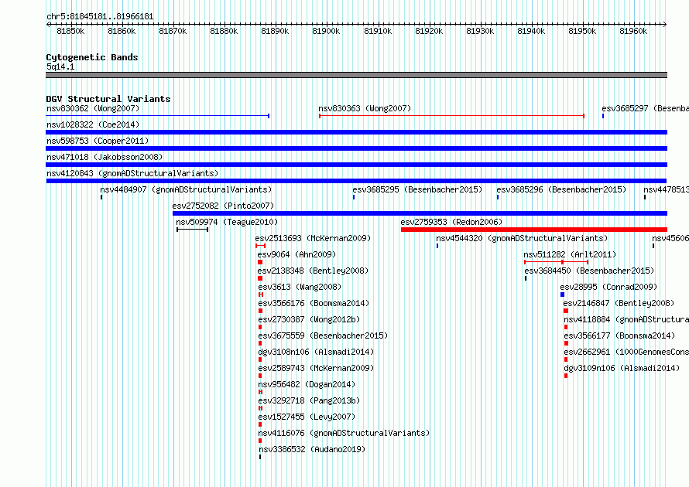Click nsv511282 (Arlt2011) variant label

[570, 254]
